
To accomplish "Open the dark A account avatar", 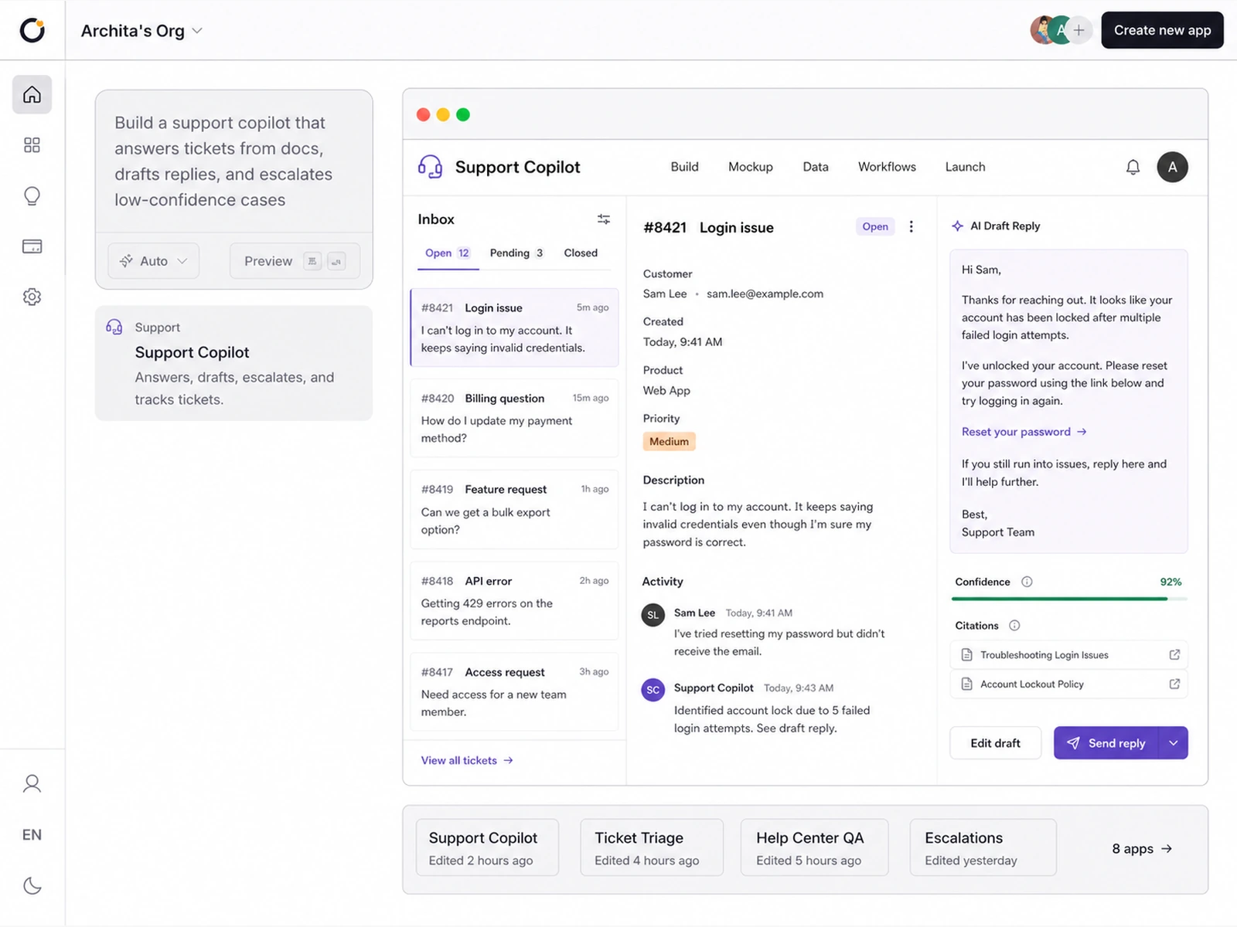I will (1172, 167).
